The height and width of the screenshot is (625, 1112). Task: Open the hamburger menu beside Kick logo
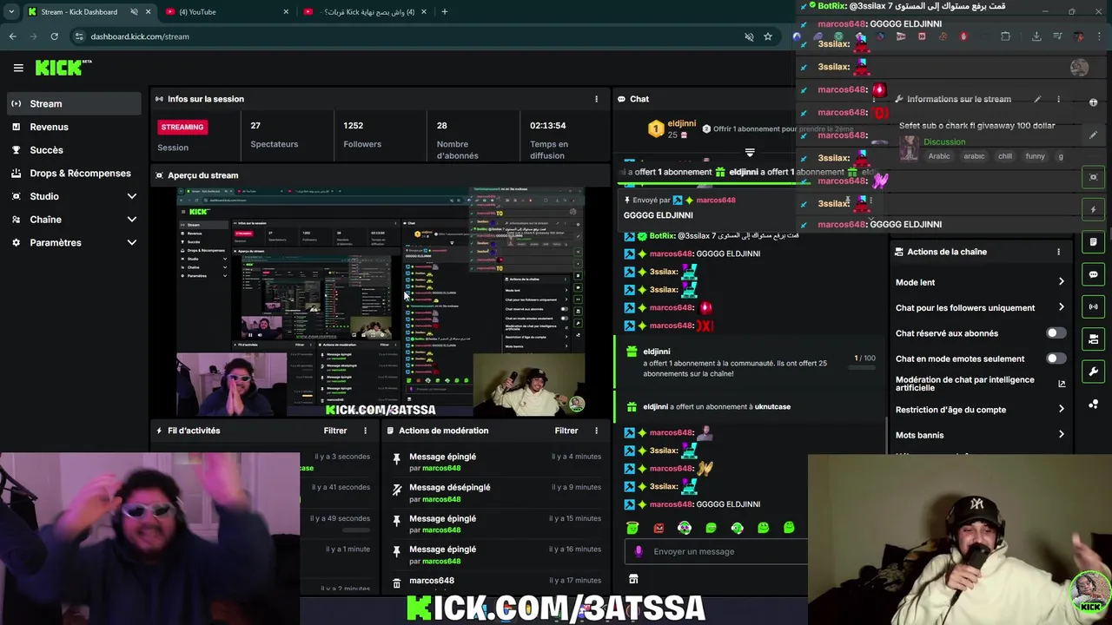(18, 68)
